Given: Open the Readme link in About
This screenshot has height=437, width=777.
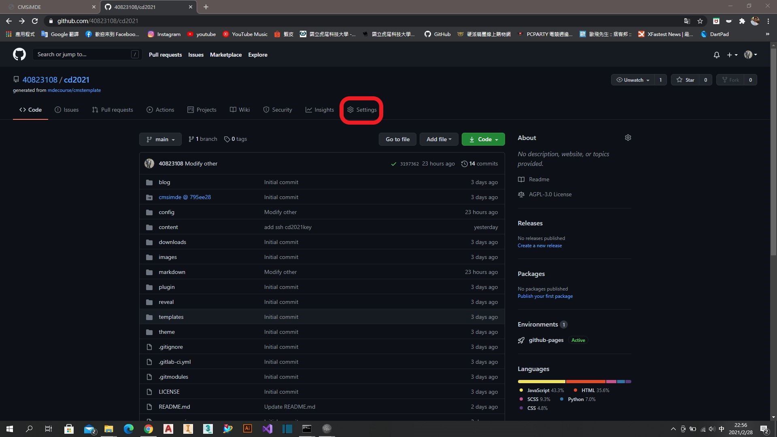Looking at the screenshot, I should [x=534, y=179].
